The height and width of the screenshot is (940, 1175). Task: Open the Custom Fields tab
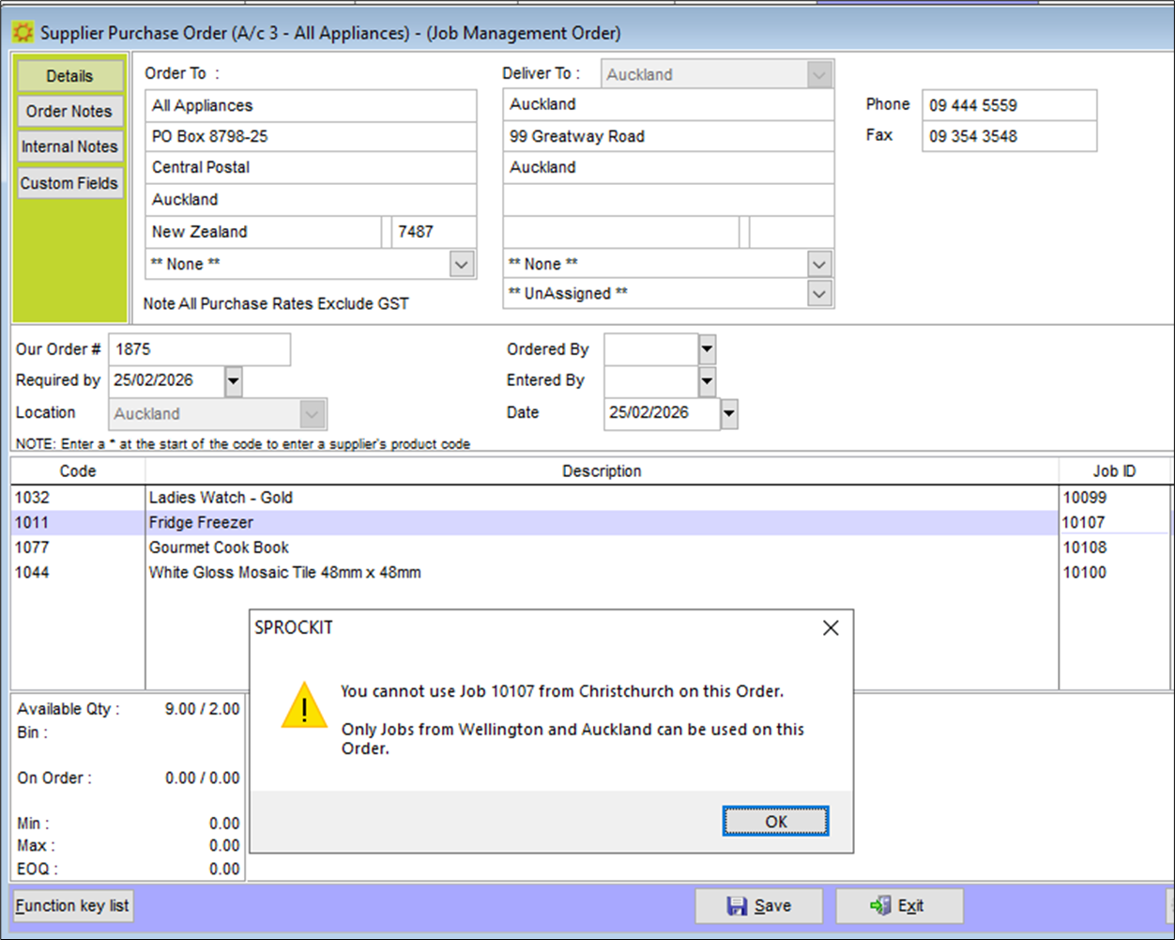70,183
